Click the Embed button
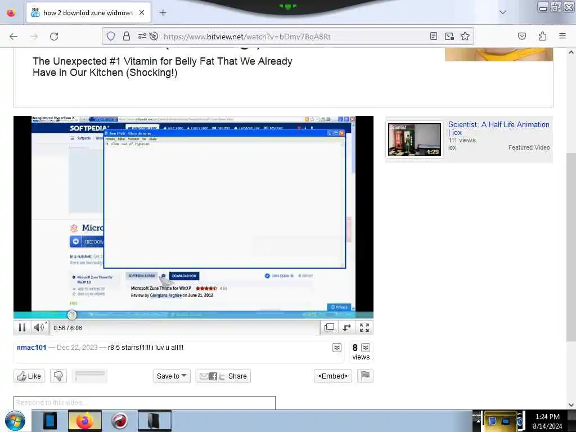This screenshot has height=432, width=576. pyautogui.click(x=333, y=376)
